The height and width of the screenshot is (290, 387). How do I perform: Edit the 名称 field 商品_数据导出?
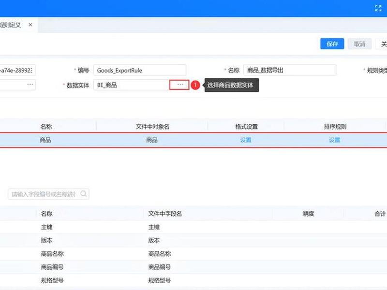[x=290, y=70]
